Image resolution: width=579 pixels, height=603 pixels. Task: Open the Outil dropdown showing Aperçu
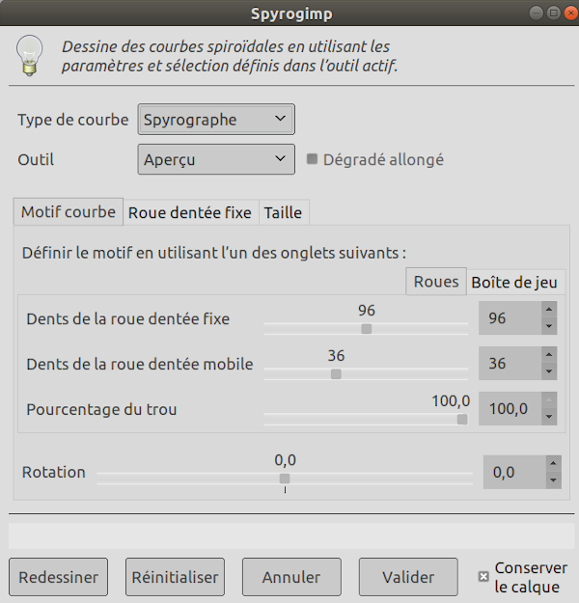click(216, 159)
